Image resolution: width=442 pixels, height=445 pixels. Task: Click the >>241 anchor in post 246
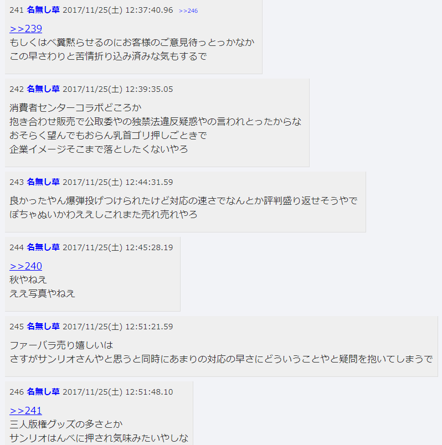coord(26,411)
